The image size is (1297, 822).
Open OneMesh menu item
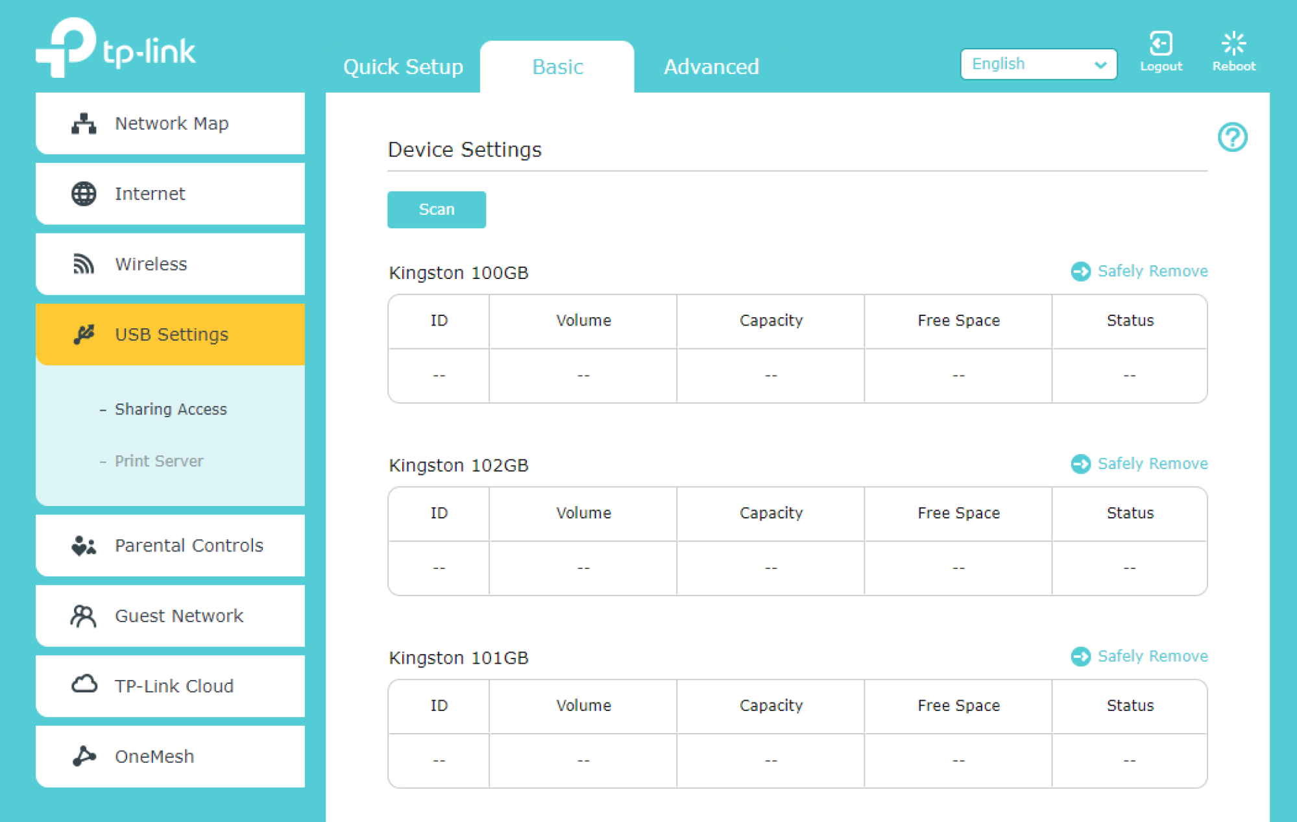170,756
